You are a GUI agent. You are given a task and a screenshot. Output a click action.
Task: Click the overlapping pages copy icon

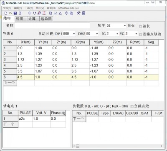(x=71, y=13)
